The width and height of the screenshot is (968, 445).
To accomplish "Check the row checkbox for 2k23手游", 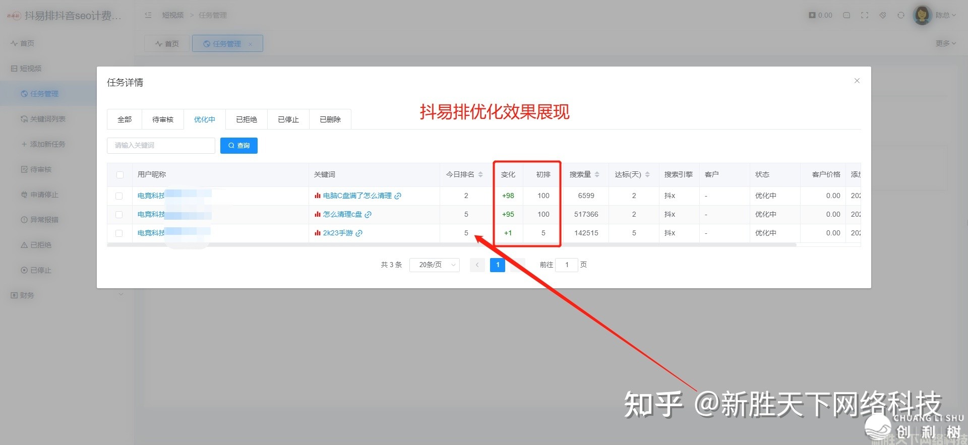I will pyautogui.click(x=119, y=233).
